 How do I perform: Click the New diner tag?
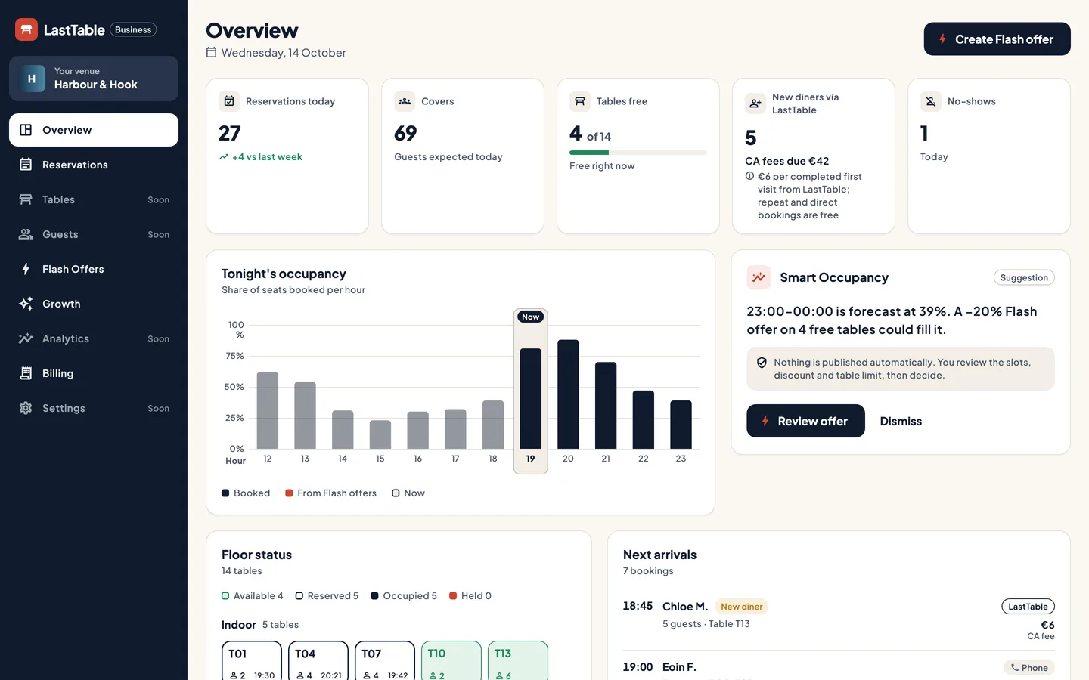(741, 607)
